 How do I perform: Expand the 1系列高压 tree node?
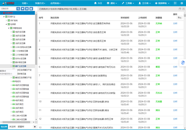click(x=11, y=112)
